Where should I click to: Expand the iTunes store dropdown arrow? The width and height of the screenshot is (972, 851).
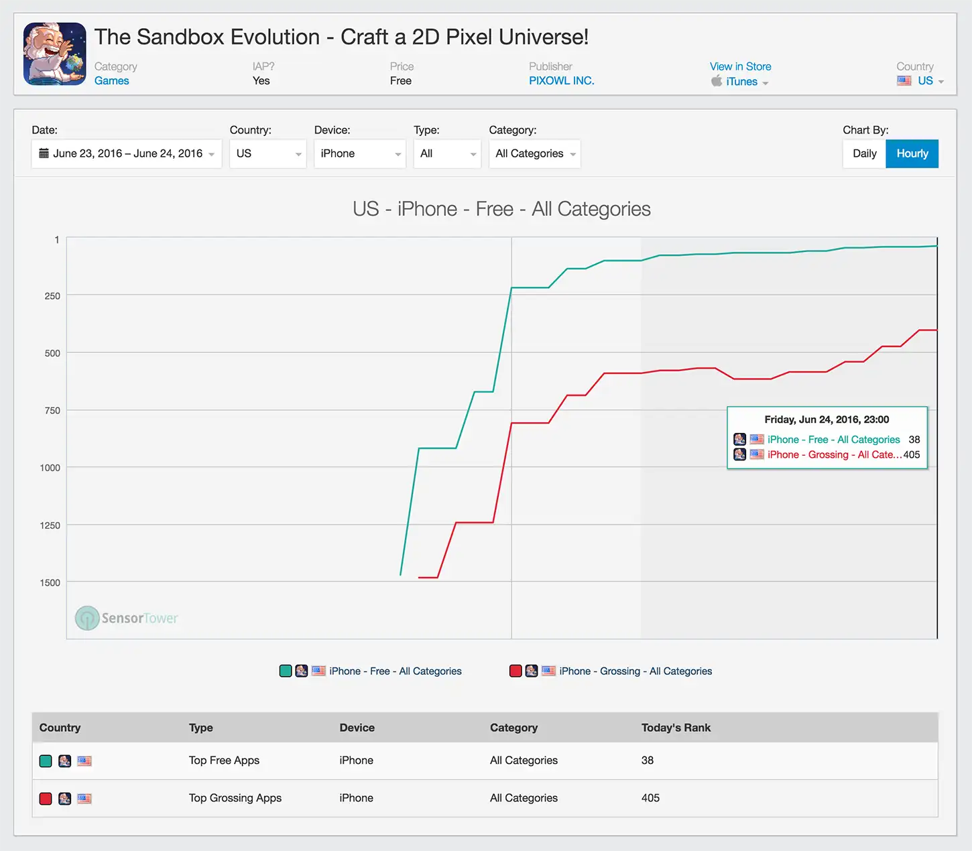[x=766, y=83]
